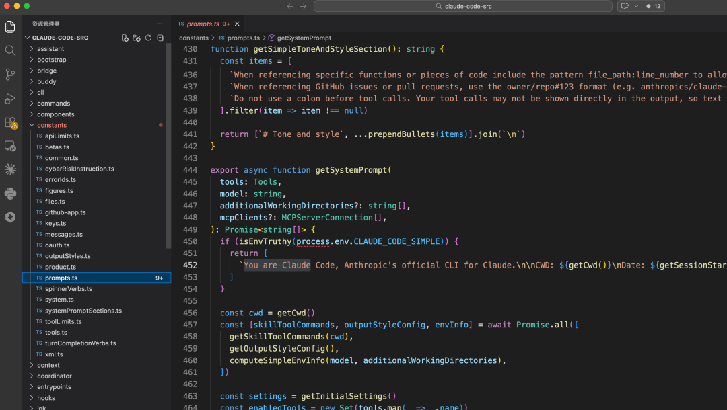The height and width of the screenshot is (410, 727).
Task: Open the chat dropdown arrow in title bar
Action: click(x=636, y=6)
